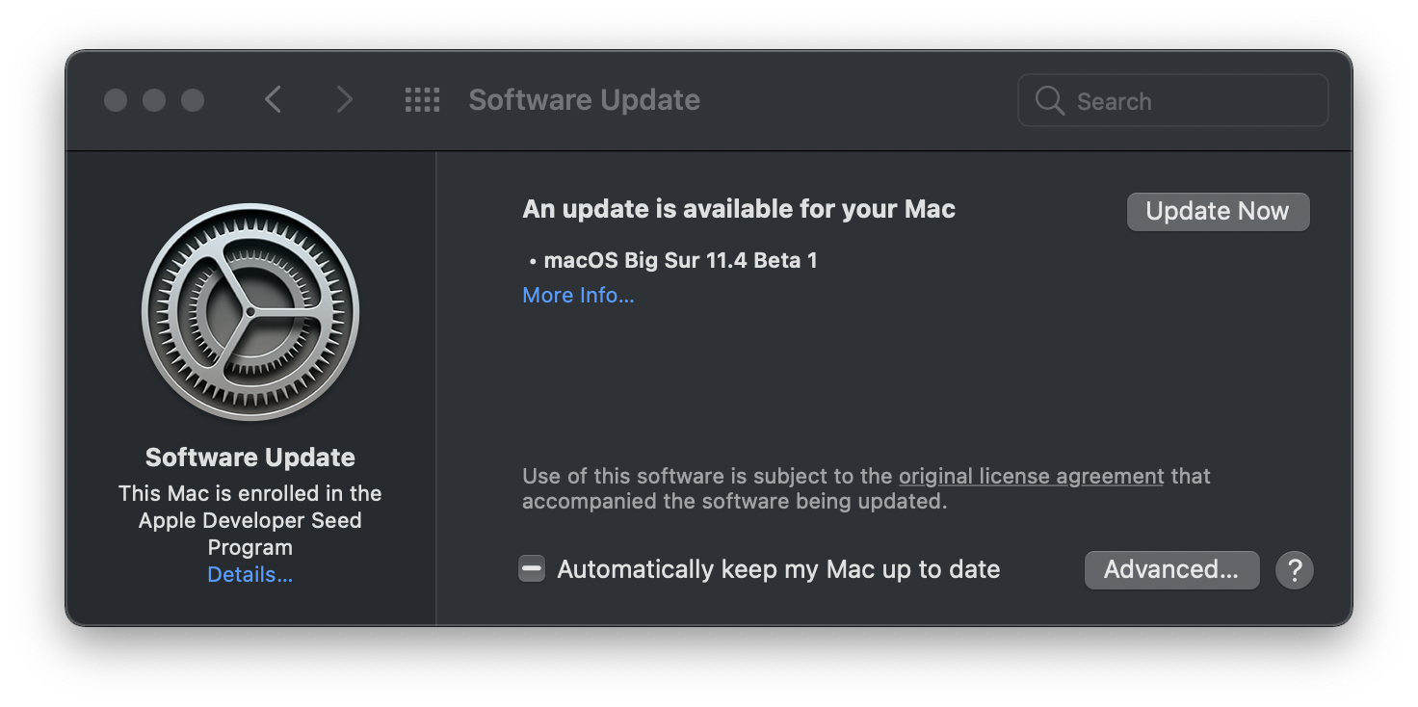Image resolution: width=1418 pixels, height=707 pixels.
Task: Show all preferences grid icon
Action: [422, 99]
